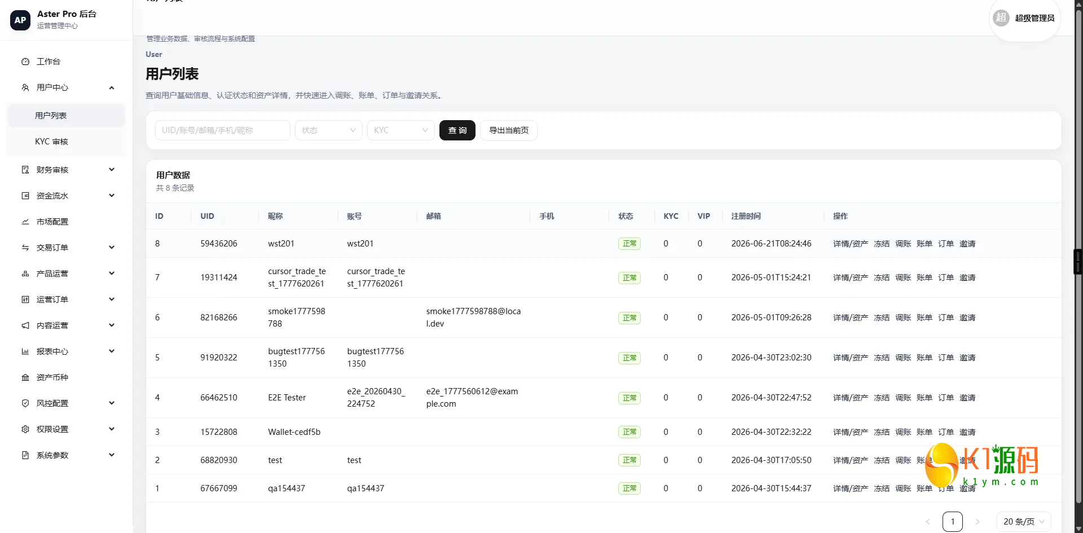Click the 内容运营 megaphone icon
The image size is (1083, 533).
(25, 325)
